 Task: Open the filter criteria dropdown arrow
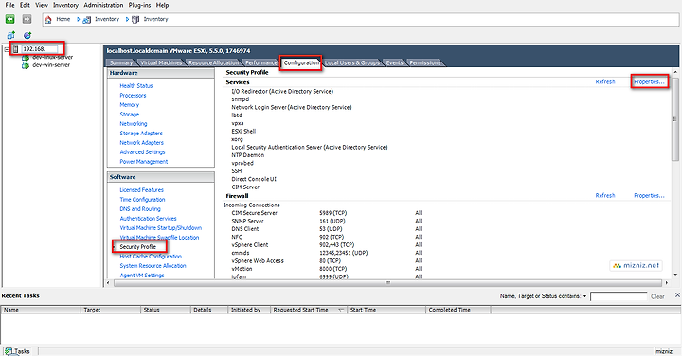[x=585, y=296]
